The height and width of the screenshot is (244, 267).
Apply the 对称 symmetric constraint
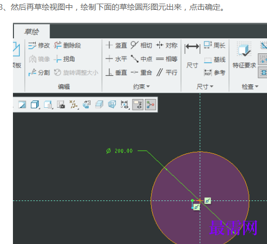point(167,46)
